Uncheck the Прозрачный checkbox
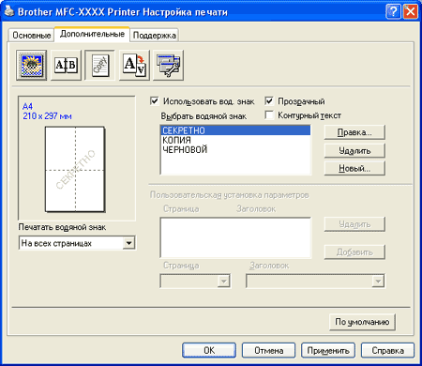The width and height of the screenshot is (422, 366). pos(269,101)
